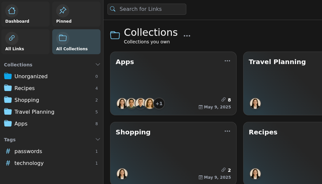
Task: Go to Dashboard
Action: point(26,14)
